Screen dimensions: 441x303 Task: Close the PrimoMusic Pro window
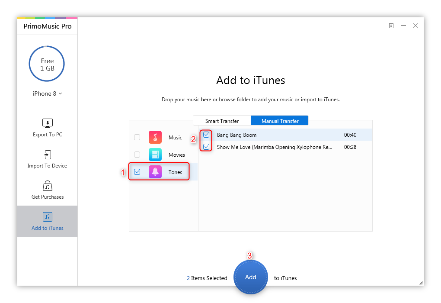(415, 26)
